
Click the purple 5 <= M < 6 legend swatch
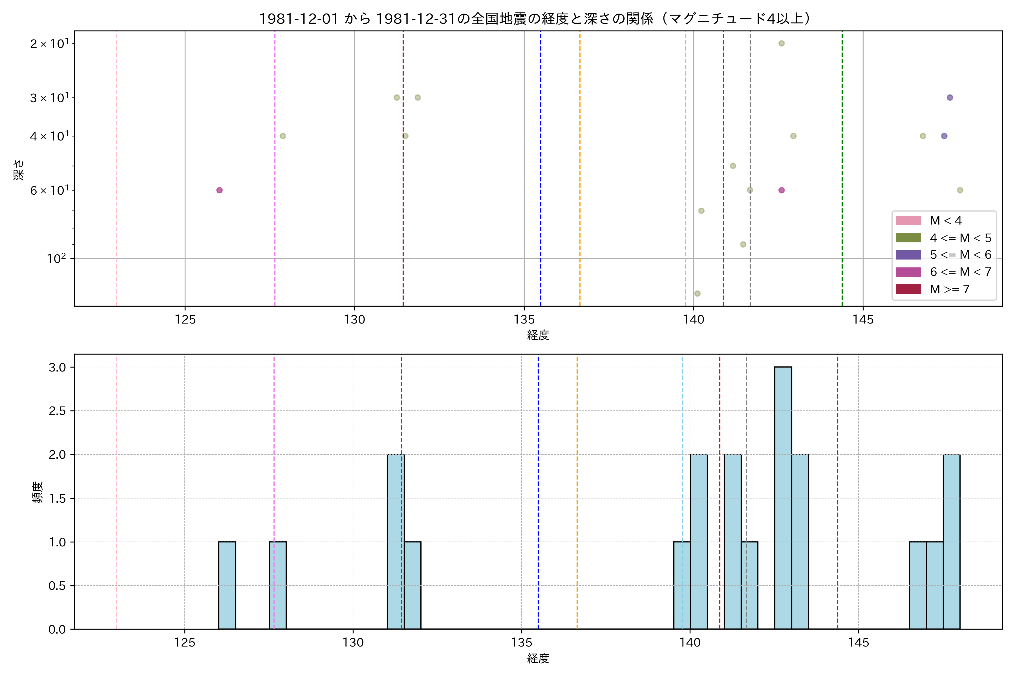(x=908, y=255)
